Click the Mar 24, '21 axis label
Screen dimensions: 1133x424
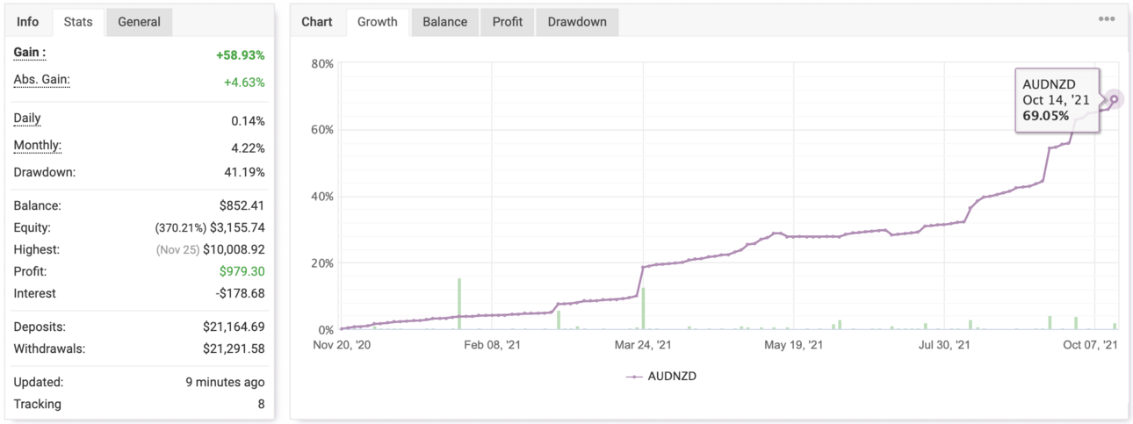click(643, 345)
